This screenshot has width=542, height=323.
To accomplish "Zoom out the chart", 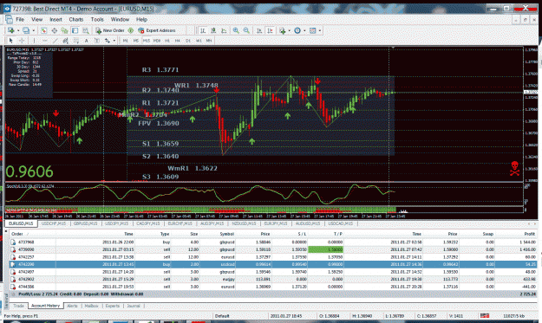I will (x=246, y=30).
